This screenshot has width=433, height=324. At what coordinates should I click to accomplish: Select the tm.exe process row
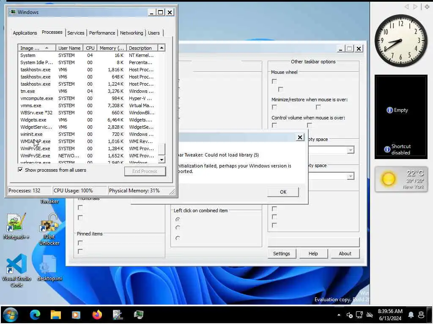coord(88,91)
